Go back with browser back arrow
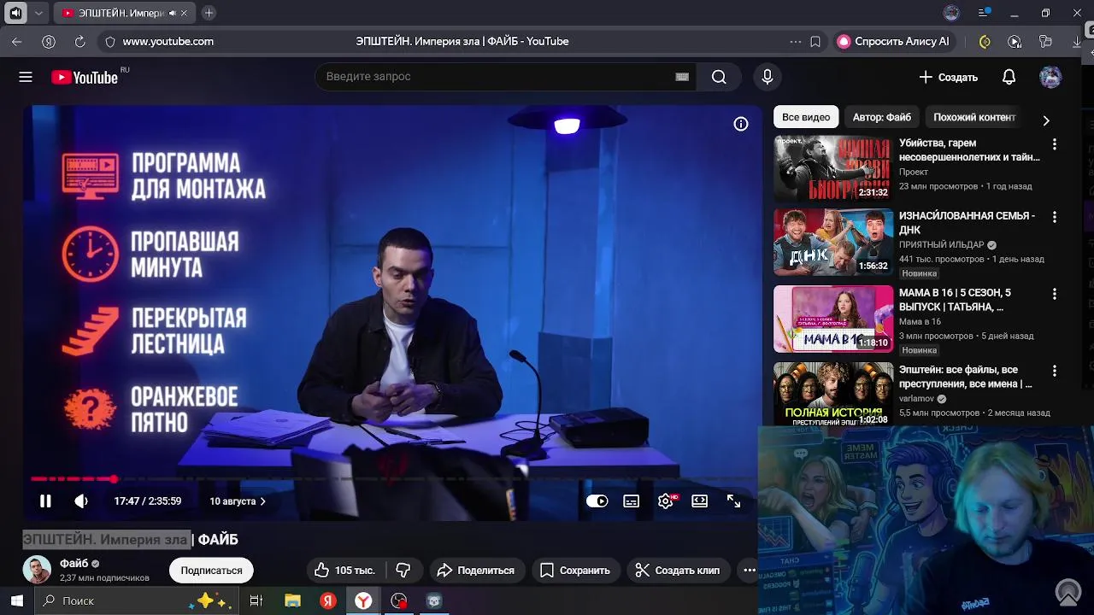The width and height of the screenshot is (1094, 615). 17,41
